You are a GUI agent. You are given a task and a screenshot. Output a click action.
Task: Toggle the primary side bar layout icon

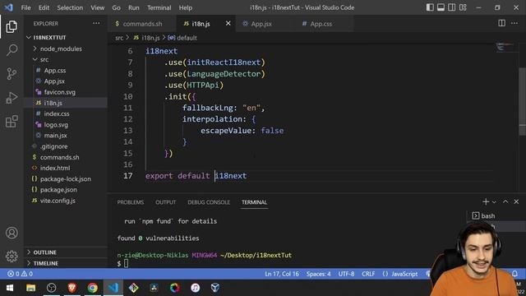coord(430,7)
